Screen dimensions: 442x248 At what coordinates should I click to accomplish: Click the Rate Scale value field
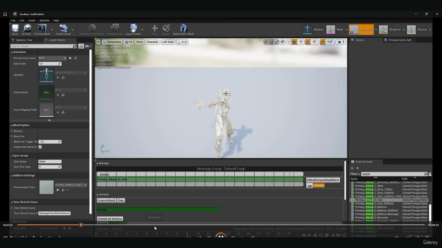[x=50, y=64]
